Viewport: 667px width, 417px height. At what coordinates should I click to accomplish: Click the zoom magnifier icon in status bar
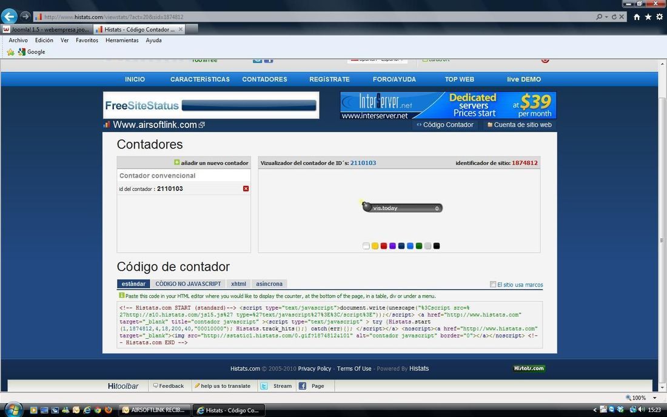coord(628,398)
